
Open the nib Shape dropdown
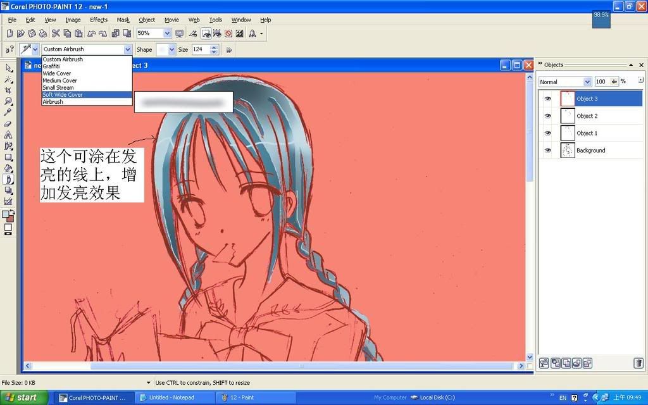171,49
